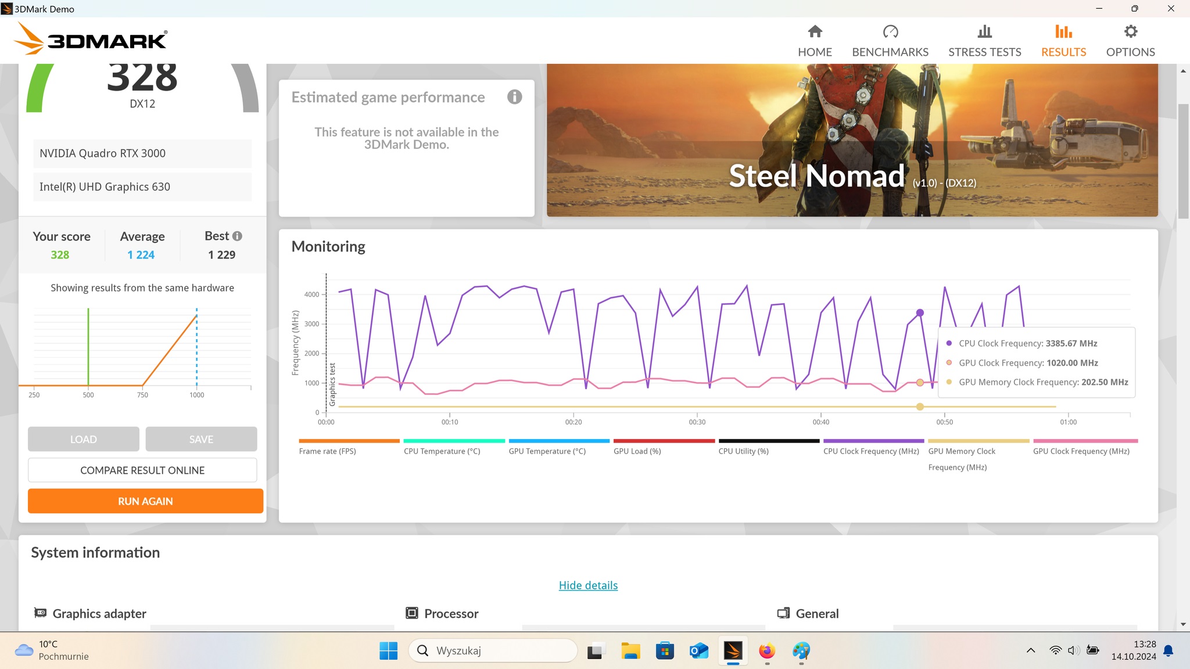Screen dimensions: 1190x669
Task: Open the notification bell icon
Action: 1169,650
